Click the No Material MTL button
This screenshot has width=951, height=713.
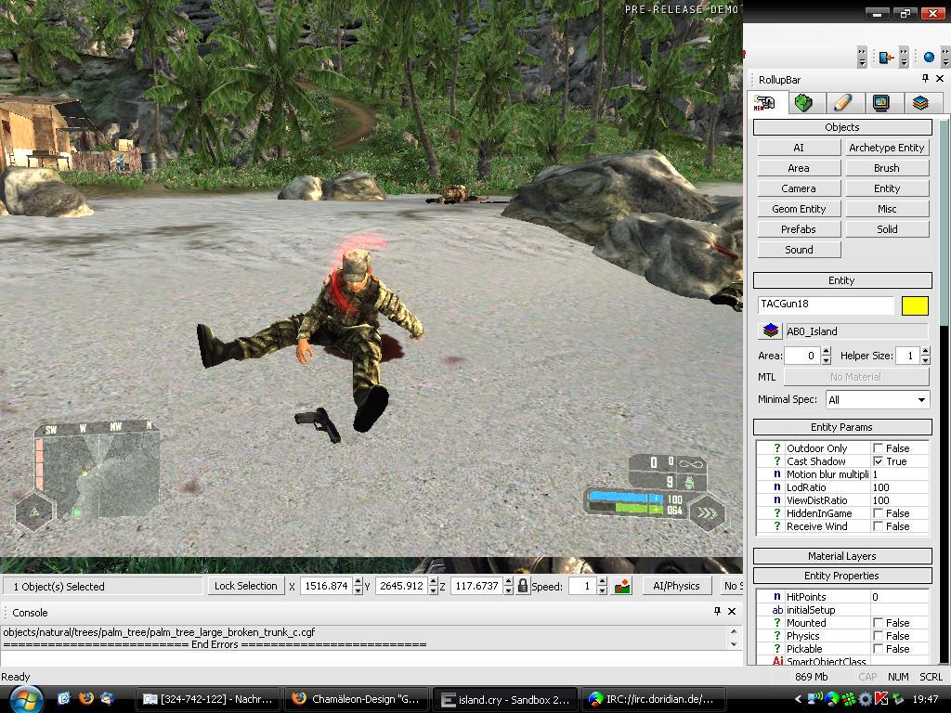click(x=855, y=377)
